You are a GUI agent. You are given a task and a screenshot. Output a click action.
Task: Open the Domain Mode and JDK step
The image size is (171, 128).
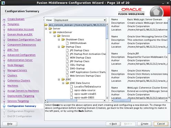pos(20,34)
